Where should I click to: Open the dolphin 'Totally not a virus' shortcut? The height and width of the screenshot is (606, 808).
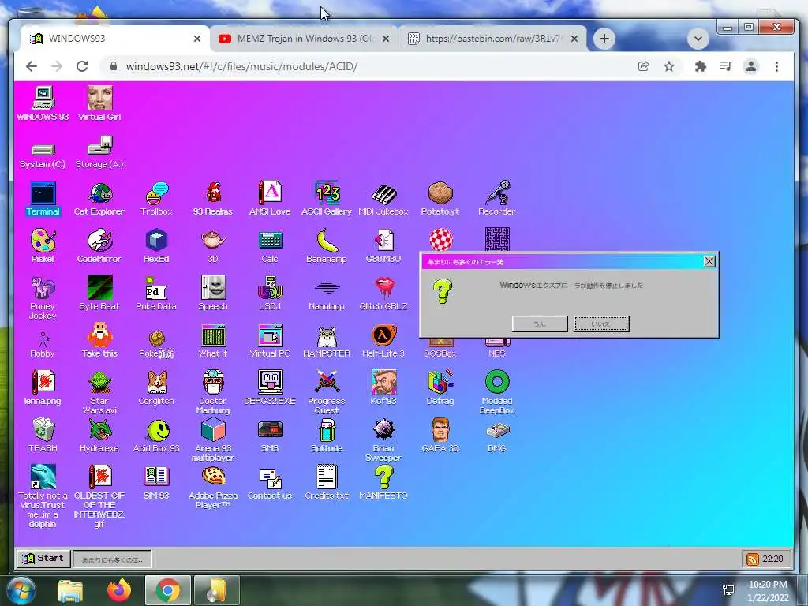pyautogui.click(x=43, y=496)
